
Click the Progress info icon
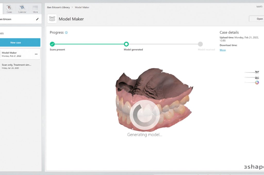coord(66,33)
